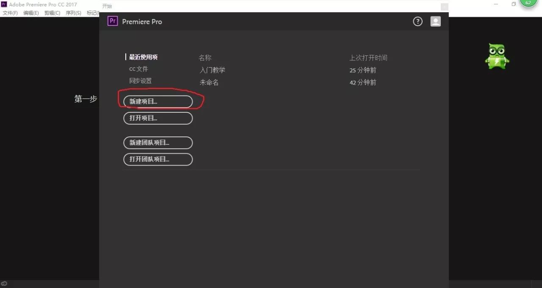Open the Sequence (序列) menu
The image size is (542, 288).
[x=73, y=13]
